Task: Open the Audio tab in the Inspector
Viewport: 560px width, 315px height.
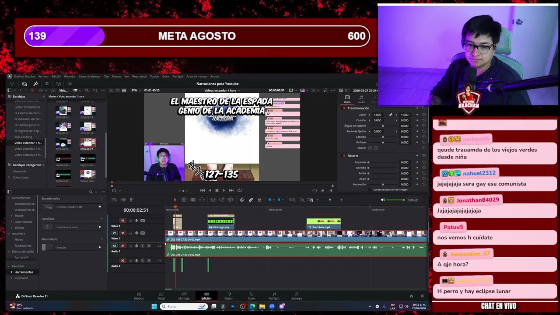Action: click(361, 99)
